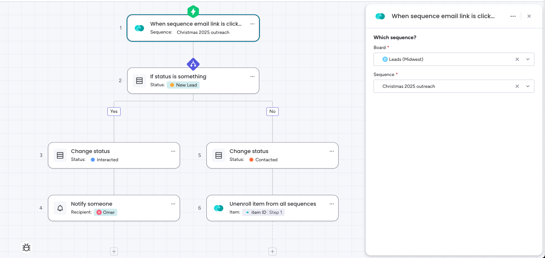Close the trigger settings side panel
The height and width of the screenshot is (258, 545).
coord(529,16)
